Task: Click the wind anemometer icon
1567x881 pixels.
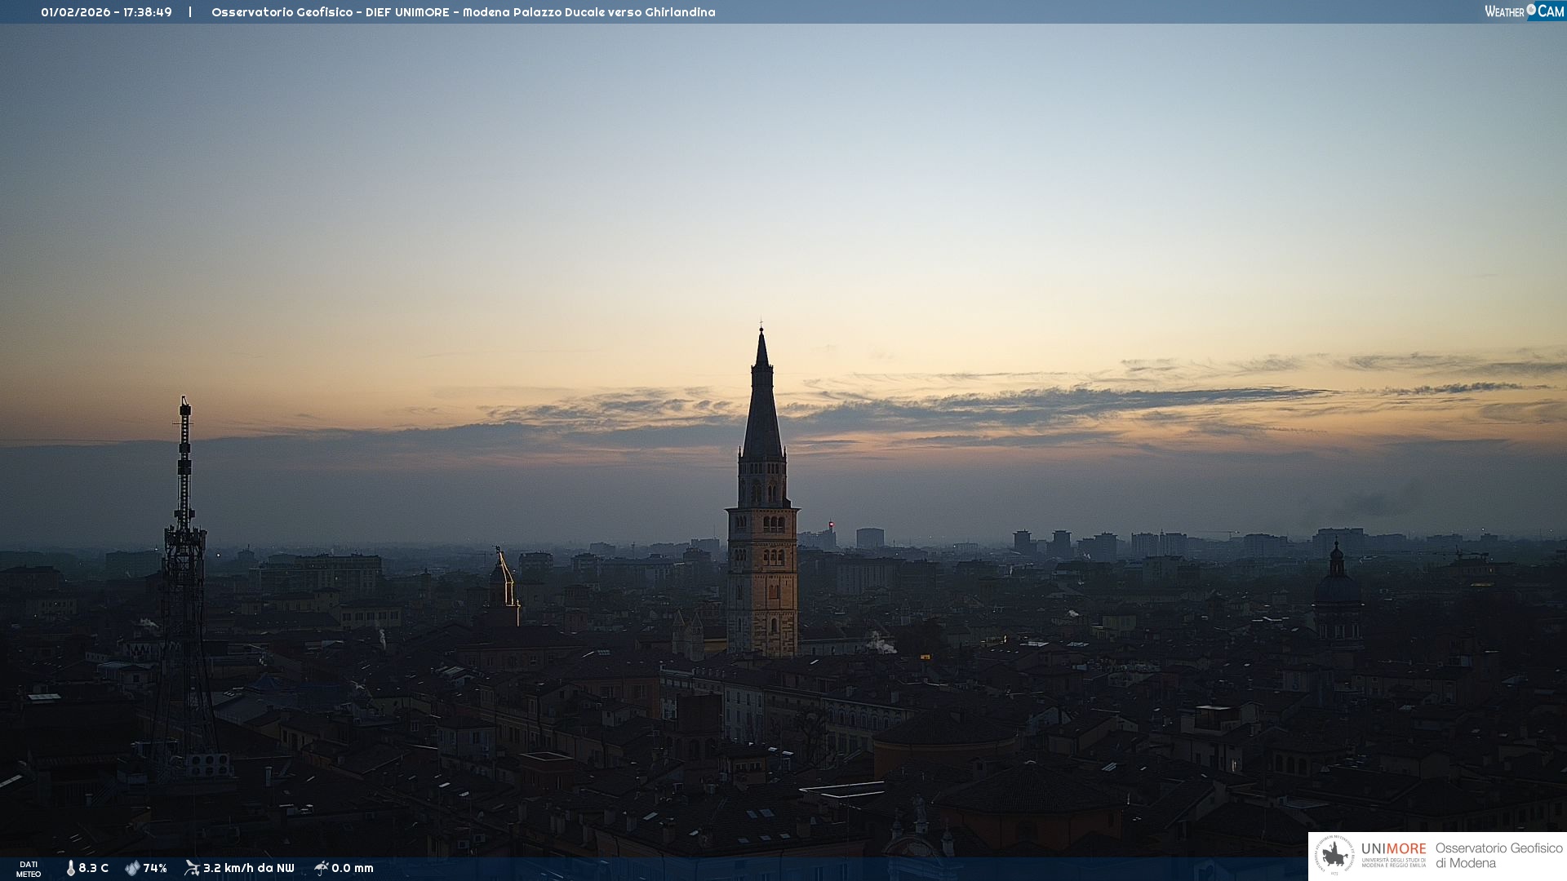Action: coord(192,868)
